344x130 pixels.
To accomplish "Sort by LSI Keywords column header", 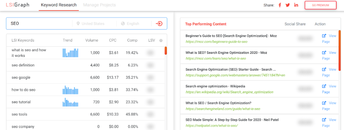I will [x=23, y=40].
